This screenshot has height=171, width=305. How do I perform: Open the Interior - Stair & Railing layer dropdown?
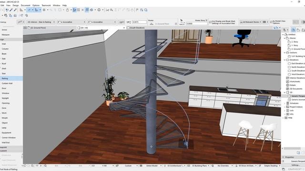[x=41, y=22]
